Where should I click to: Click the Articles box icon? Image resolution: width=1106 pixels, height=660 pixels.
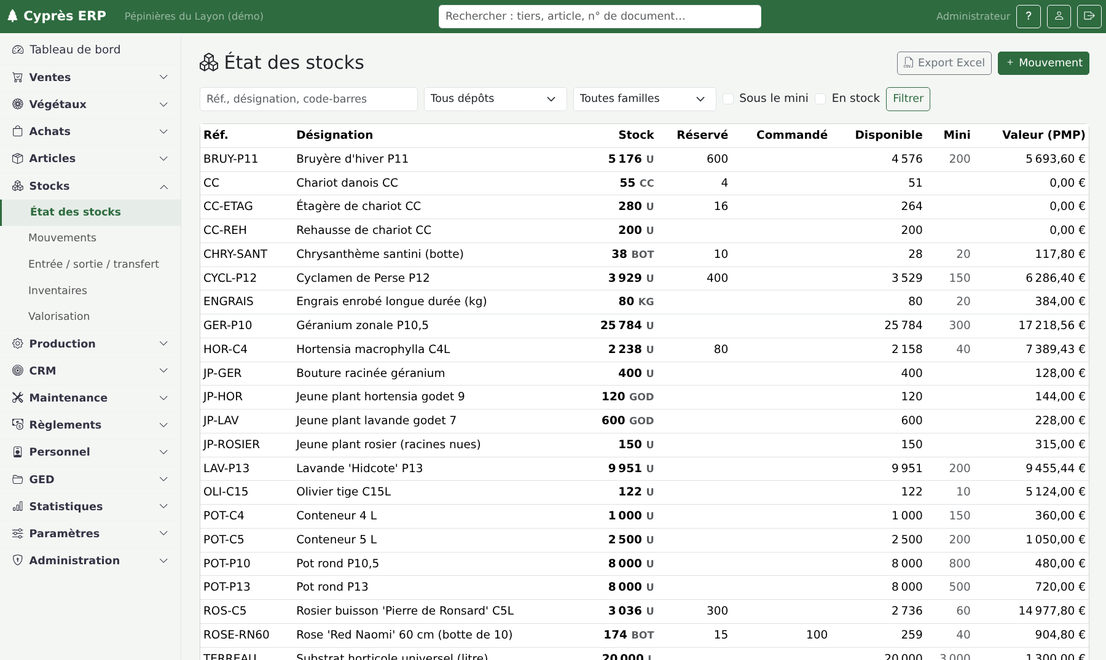pyautogui.click(x=18, y=158)
